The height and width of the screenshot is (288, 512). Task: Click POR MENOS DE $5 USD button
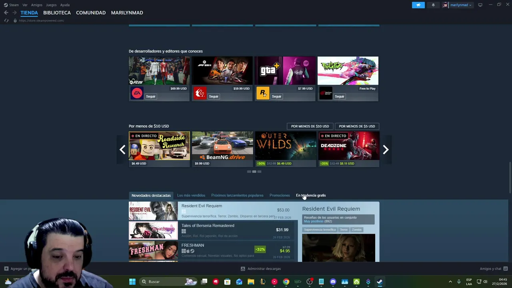[x=357, y=126]
